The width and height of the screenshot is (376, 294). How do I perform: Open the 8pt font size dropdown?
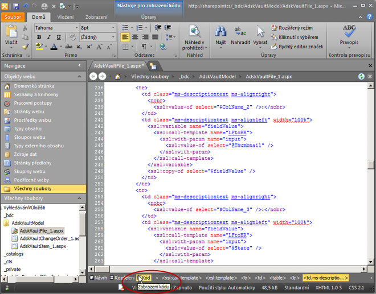(113, 28)
